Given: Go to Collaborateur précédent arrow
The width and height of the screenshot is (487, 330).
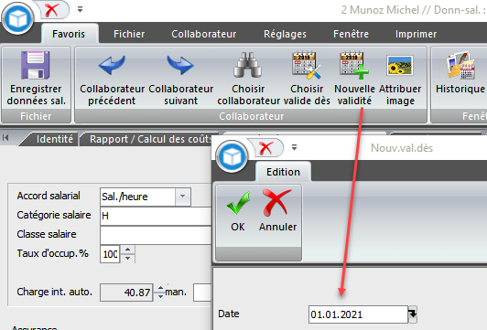Looking at the screenshot, I should point(112,65).
